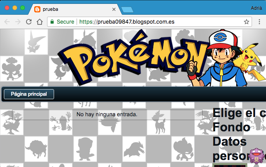Click the 'No hay ninguna entrada.' message
Image resolution: width=266 pixels, height=167 pixels.
tap(107, 114)
